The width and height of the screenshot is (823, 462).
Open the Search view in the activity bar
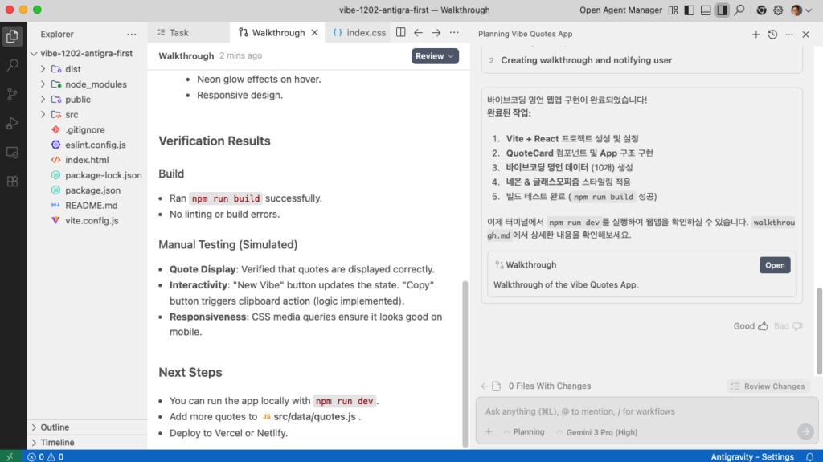pyautogui.click(x=12, y=65)
